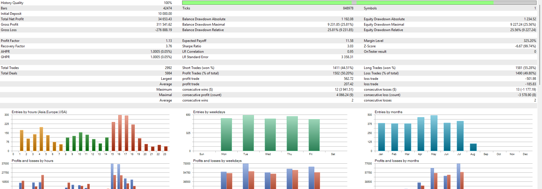Click the Thu bar in Entries by weekdays
This screenshot has width=542, height=189.
tap(292, 133)
